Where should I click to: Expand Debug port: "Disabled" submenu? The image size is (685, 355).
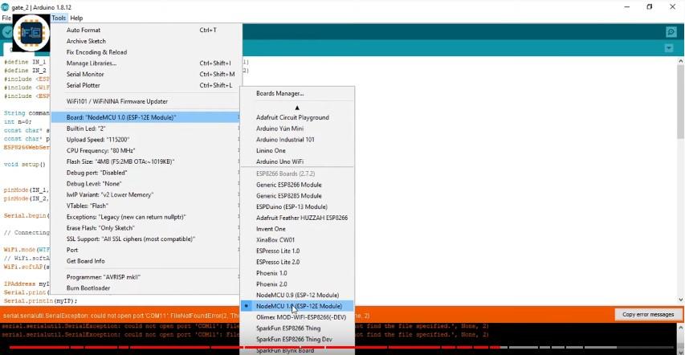pos(146,173)
